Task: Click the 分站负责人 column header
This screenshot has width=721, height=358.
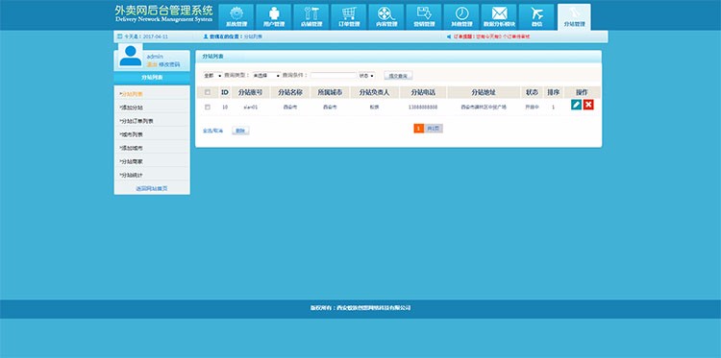Action: (x=374, y=92)
